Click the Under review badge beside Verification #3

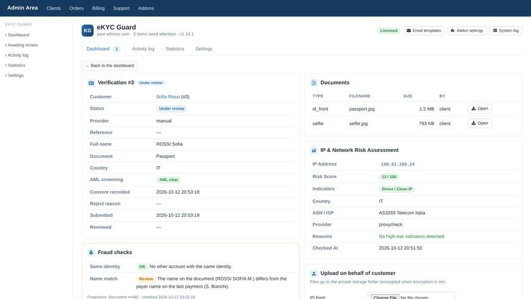click(151, 83)
